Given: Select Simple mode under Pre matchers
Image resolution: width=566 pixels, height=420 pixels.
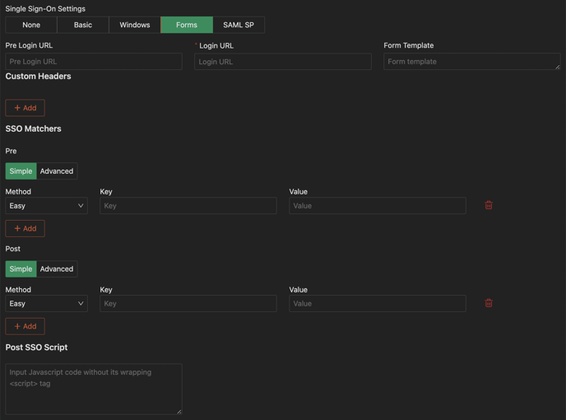Looking at the screenshot, I should point(21,171).
